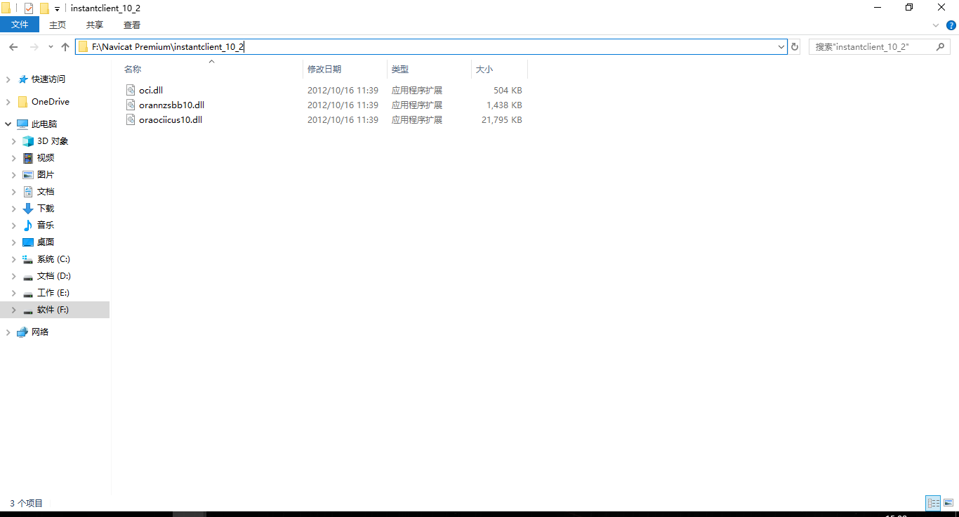Select 文档 (D:) drive
Viewport: 959px width, 517px height.
(x=54, y=276)
